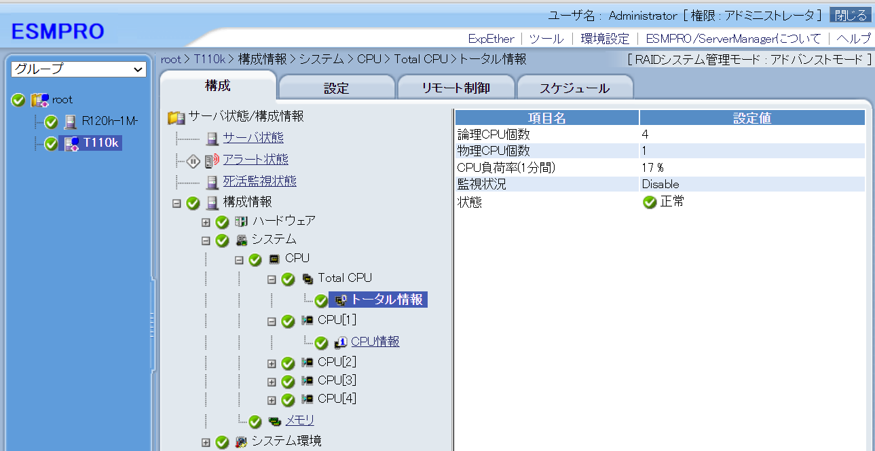Click the Total CPU icon

(308, 278)
